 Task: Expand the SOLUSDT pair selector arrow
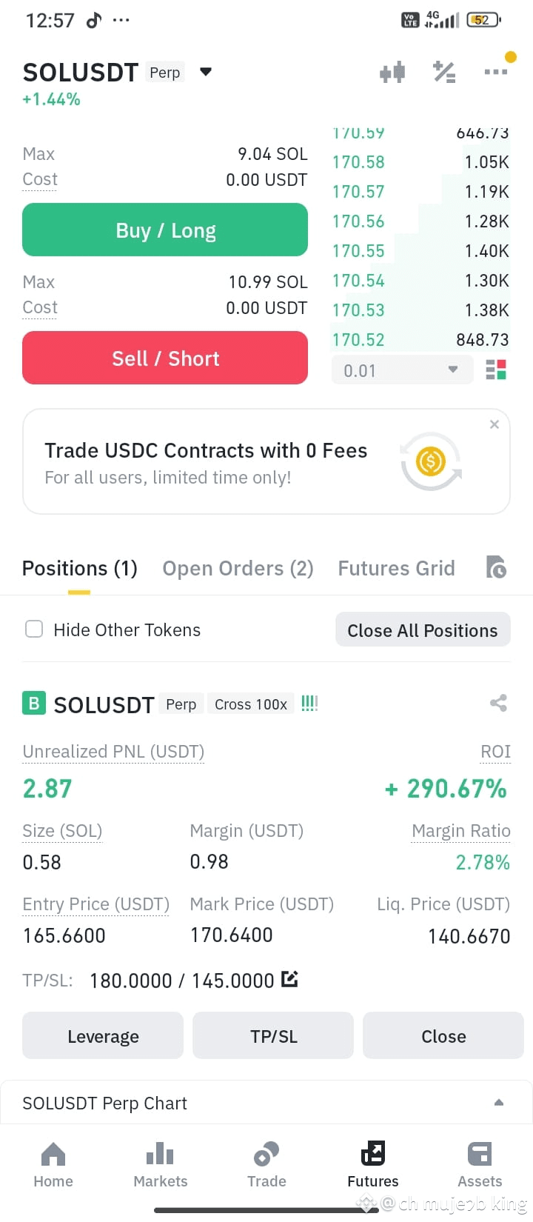[x=206, y=72]
